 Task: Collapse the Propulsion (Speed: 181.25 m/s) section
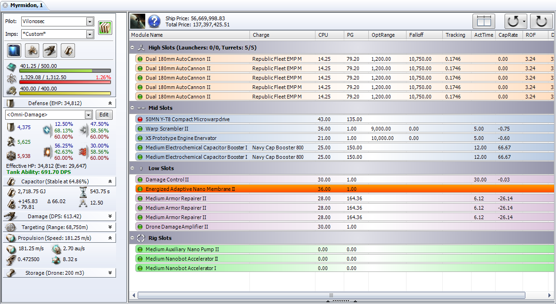pos(110,238)
